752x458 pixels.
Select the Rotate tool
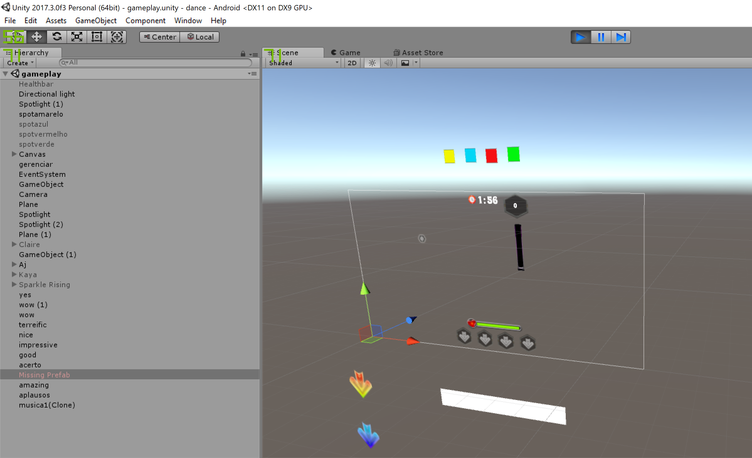pos(57,37)
